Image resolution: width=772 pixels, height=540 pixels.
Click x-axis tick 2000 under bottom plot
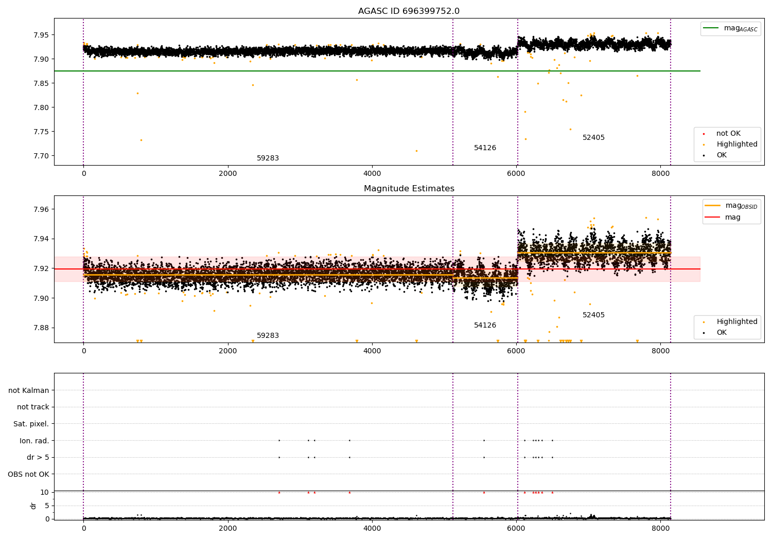click(x=227, y=529)
